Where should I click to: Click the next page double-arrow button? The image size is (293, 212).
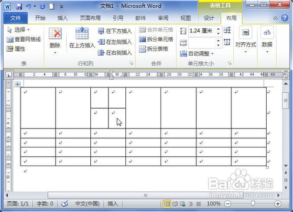click(x=286, y=187)
